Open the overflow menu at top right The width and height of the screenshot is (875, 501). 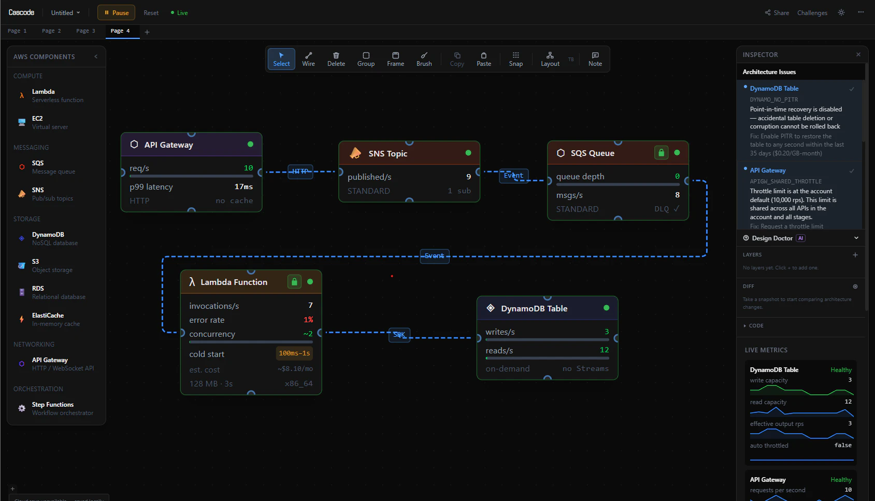(x=861, y=12)
